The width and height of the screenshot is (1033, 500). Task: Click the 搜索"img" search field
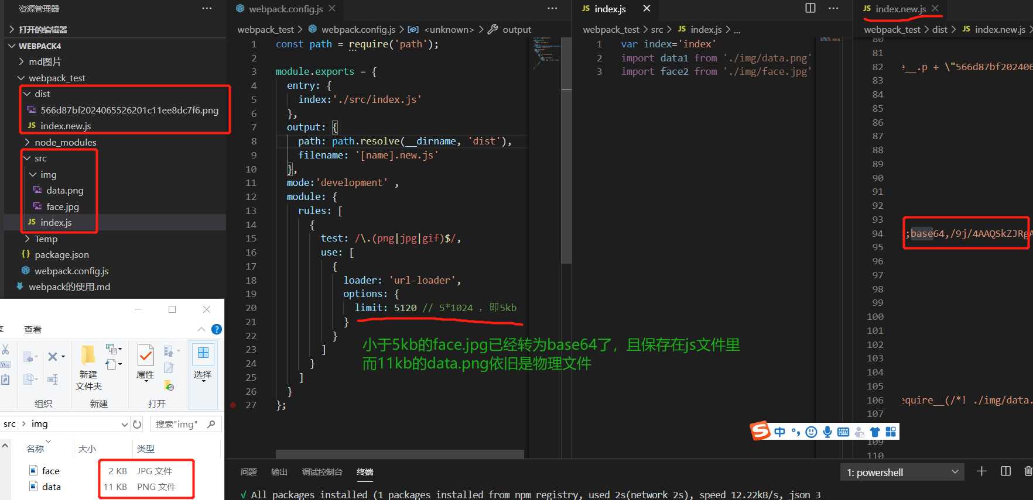pos(185,424)
